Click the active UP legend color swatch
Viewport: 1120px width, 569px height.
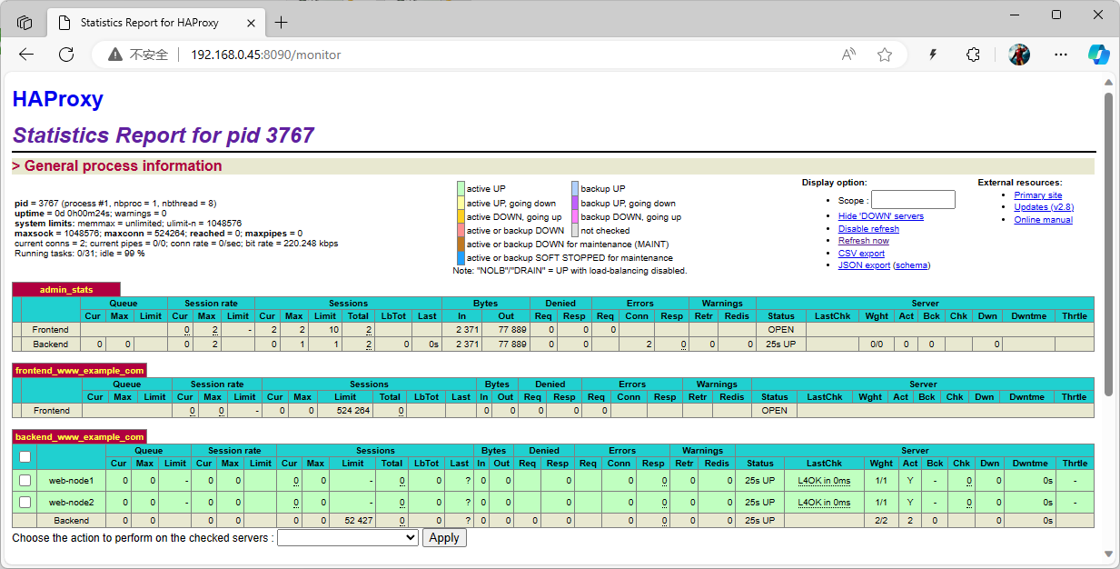click(461, 189)
